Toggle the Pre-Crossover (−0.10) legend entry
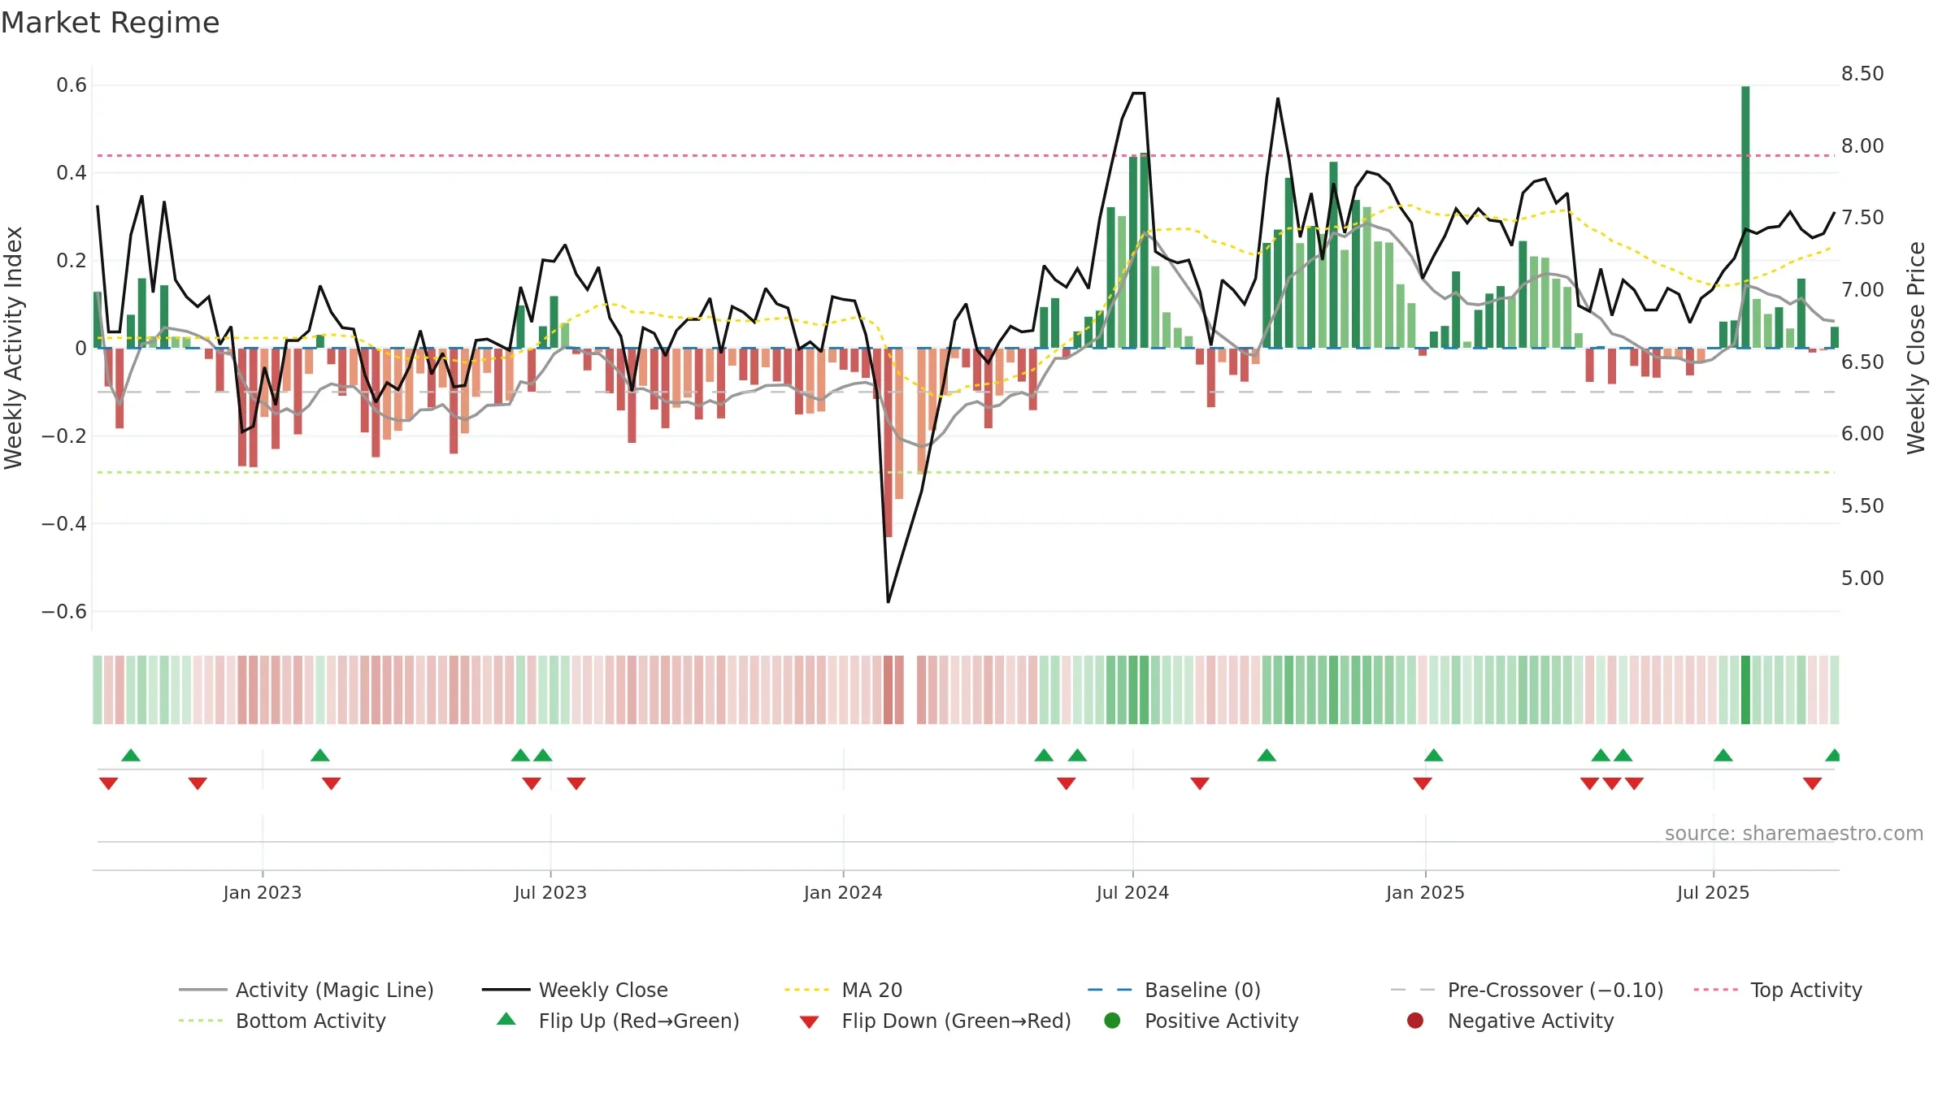Screen dimensions: 1951x1097 [x=1527, y=990]
